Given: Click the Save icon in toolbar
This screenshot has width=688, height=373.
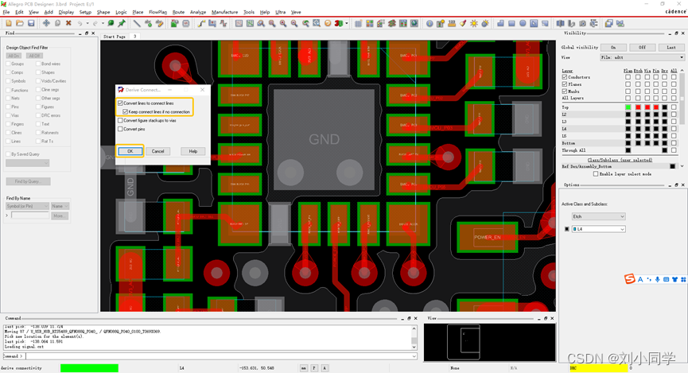Looking at the screenshot, I should [30, 23].
